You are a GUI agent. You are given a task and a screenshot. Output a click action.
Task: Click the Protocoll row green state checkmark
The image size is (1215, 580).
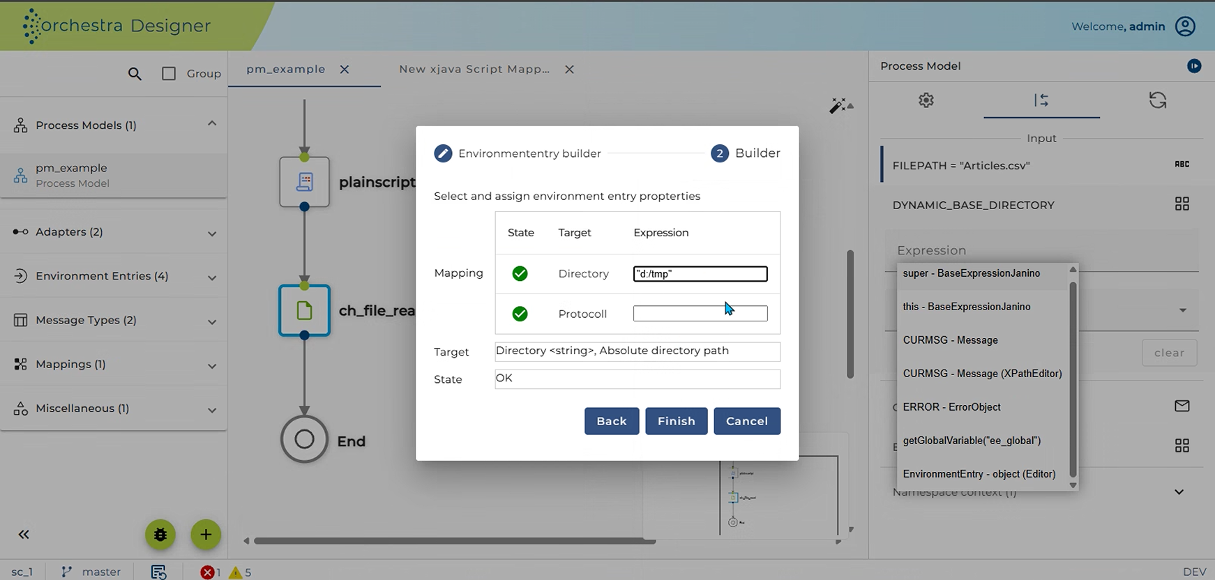[x=520, y=314]
